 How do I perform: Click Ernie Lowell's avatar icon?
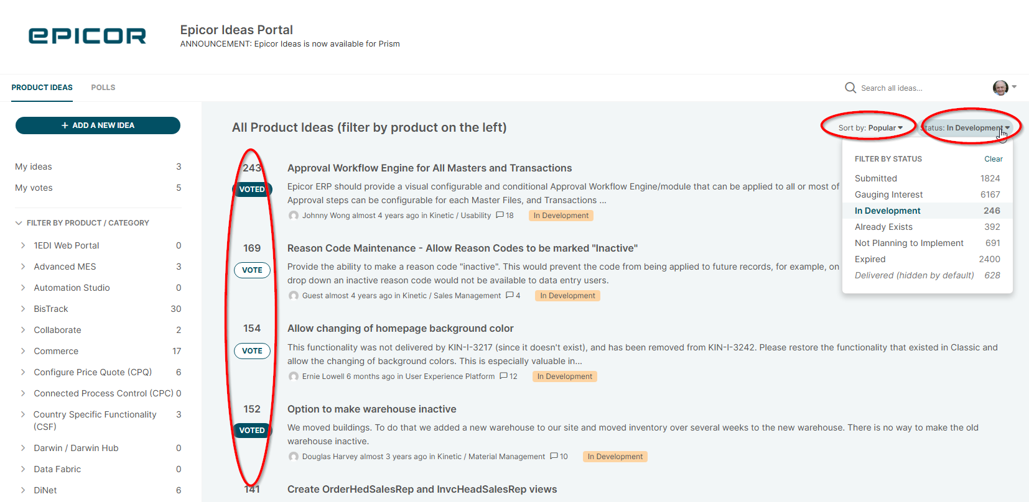[294, 376]
